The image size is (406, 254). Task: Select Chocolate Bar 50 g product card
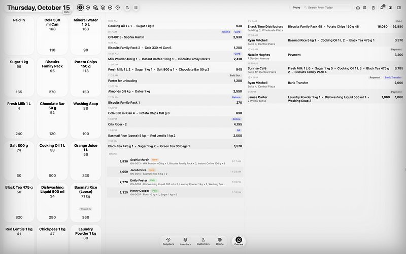pos(52,119)
